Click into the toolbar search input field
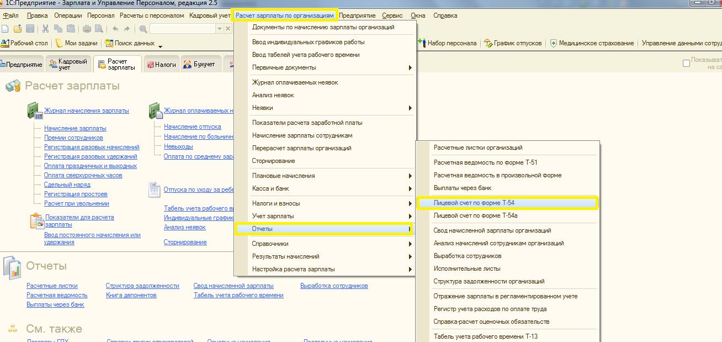Viewport: 722px width, 342px height. pyautogui.click(x=182, y=29)
